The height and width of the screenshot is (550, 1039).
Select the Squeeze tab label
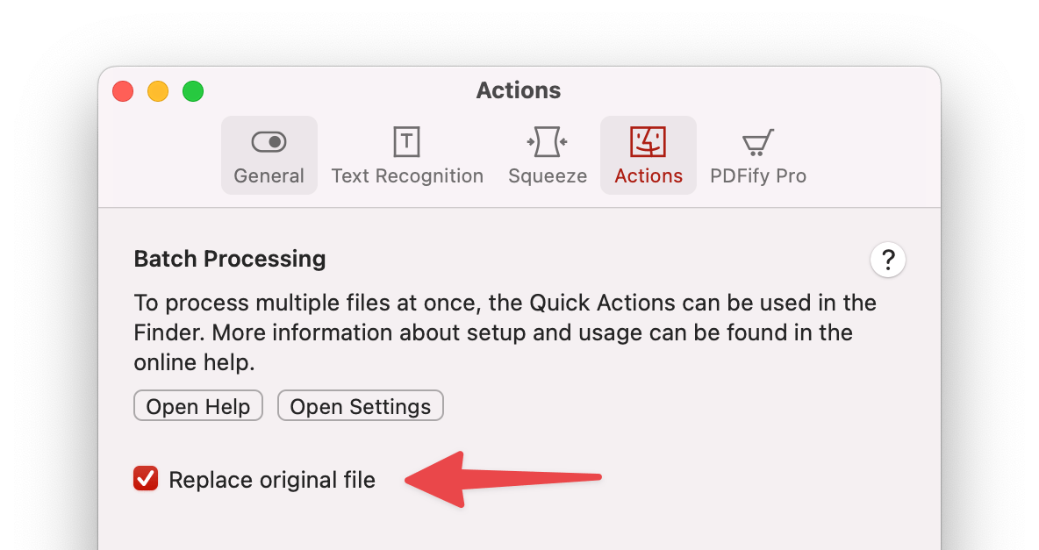pyautogui.click(x=548, y=175)
